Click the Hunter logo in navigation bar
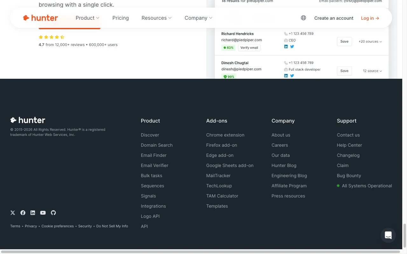407x254 pixels. tap(40, 18)
